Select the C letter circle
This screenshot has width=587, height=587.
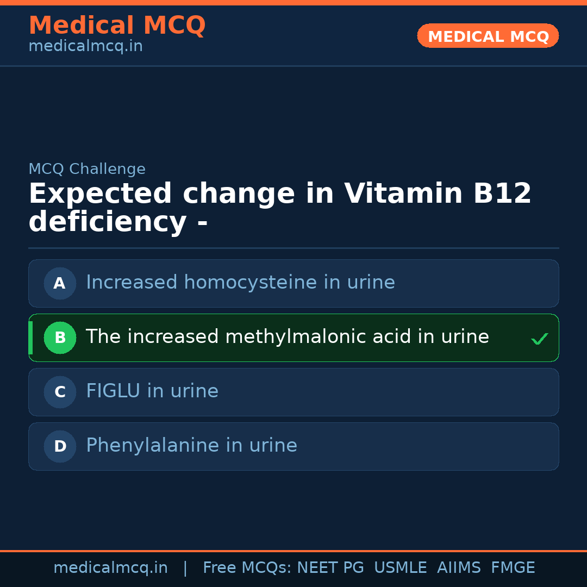click(60, 392)
